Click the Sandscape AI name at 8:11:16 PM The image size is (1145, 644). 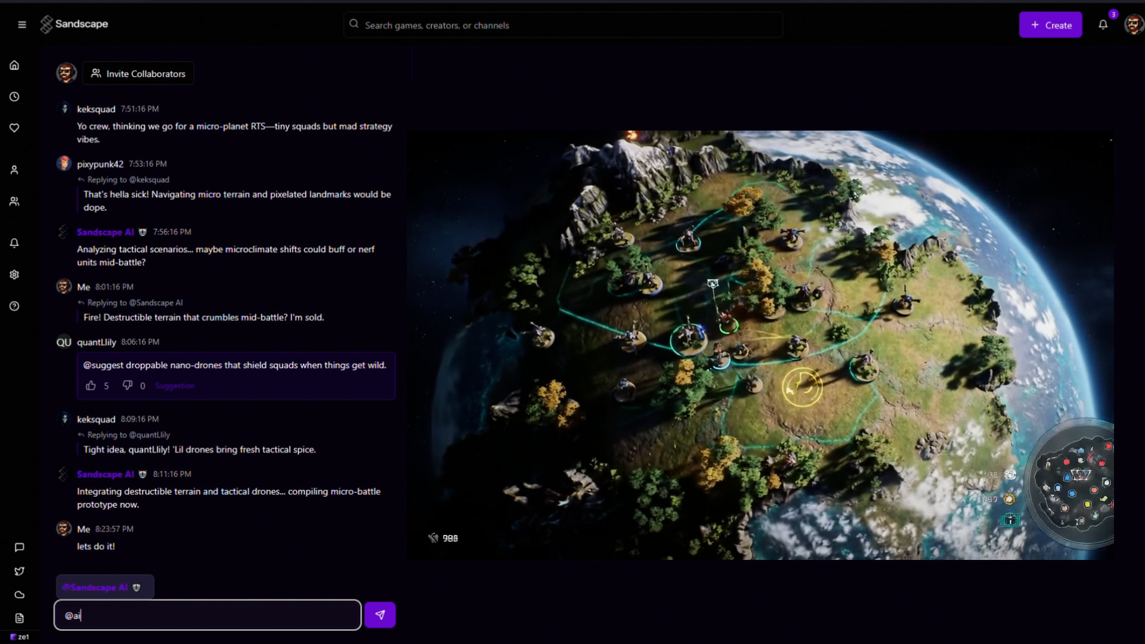pos(105,474)
